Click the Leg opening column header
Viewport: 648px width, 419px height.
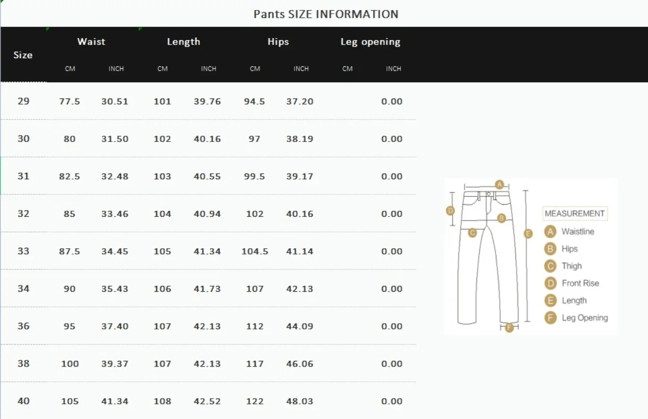pos(370,42)
